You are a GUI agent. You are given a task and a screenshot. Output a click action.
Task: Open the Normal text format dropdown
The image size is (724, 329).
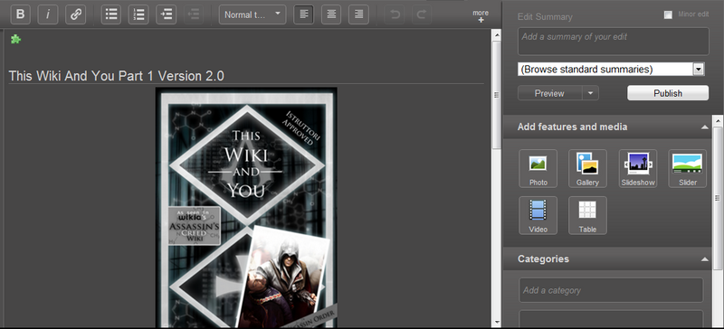(252, 14)
